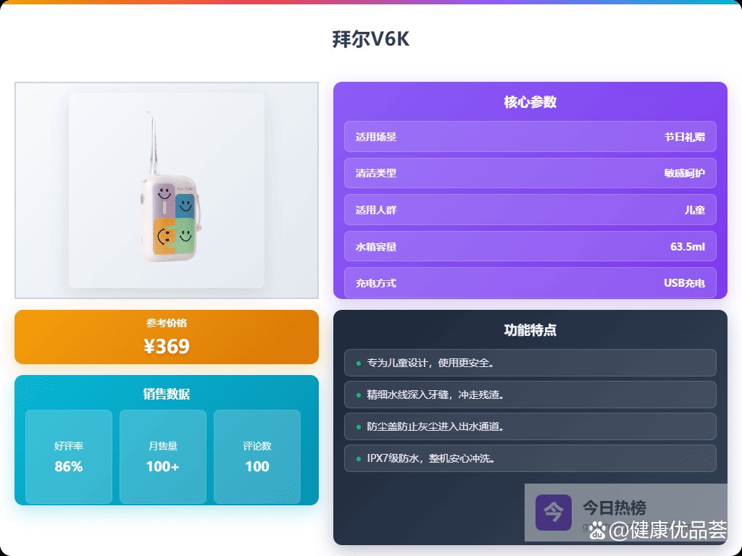Viewport: 742px width, 556px height.
Task: Click the 月售量 100+ stat card
Action: [x=163, y=457]
